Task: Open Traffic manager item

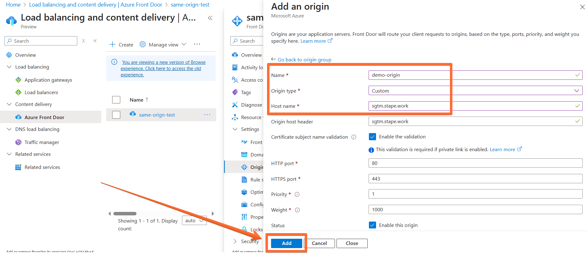Action: 42,142
